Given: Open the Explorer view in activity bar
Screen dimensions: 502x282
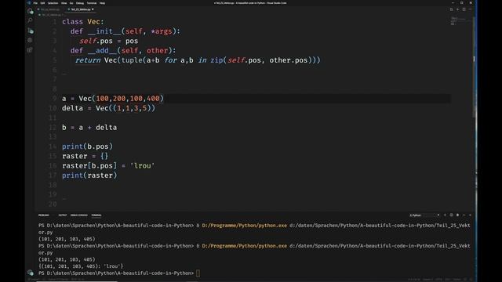Looking at the screenshot, I should point(30,12).
